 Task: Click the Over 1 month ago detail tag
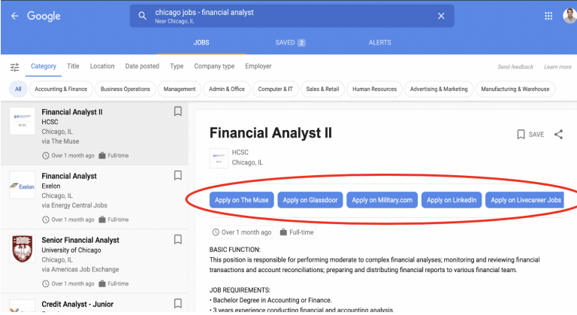click(x=242, y=232)
